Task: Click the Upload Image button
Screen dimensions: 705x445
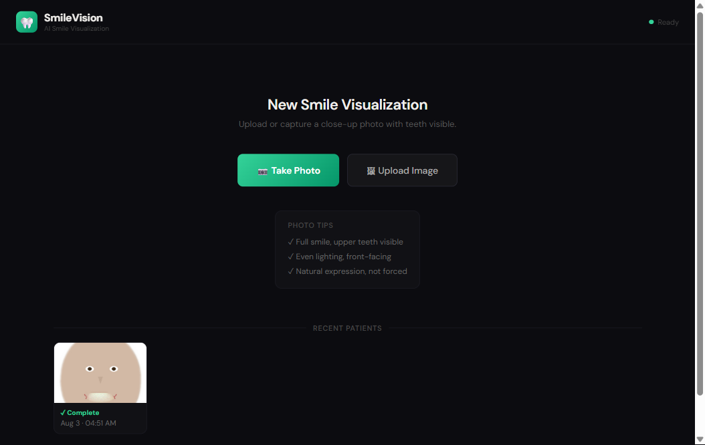Action: [x=402, y=170]
